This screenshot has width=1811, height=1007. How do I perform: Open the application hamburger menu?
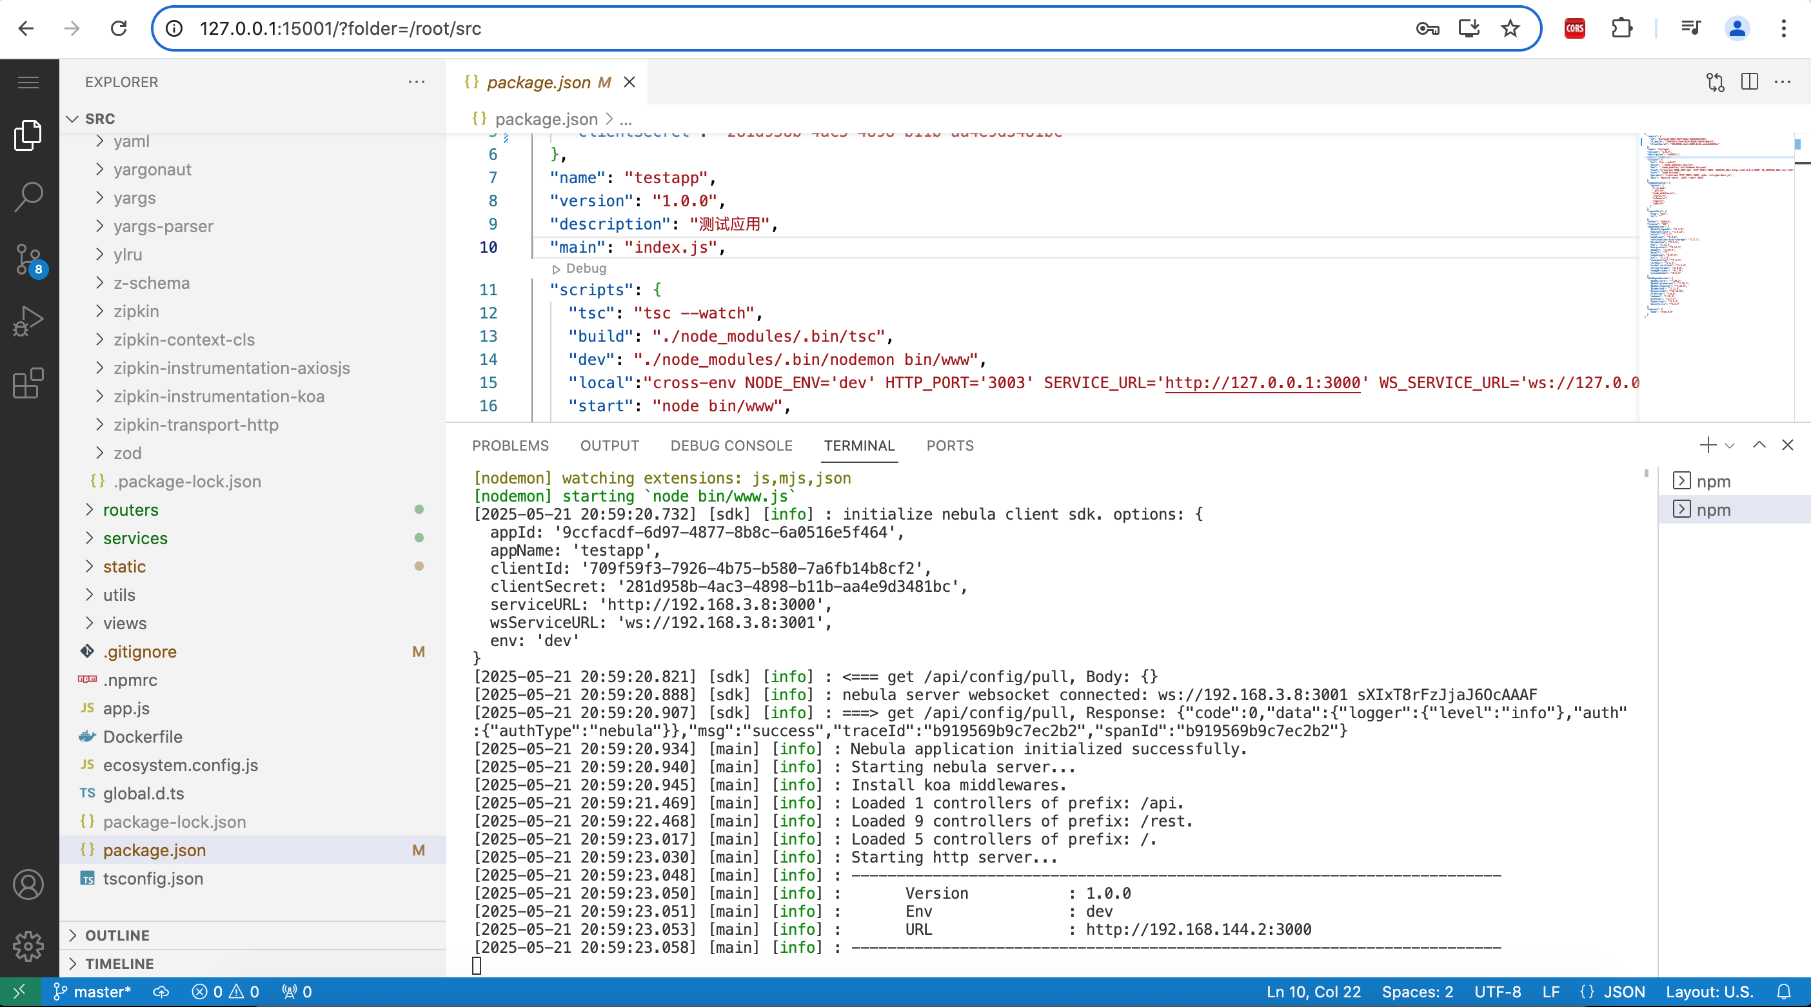coord(28,83)
